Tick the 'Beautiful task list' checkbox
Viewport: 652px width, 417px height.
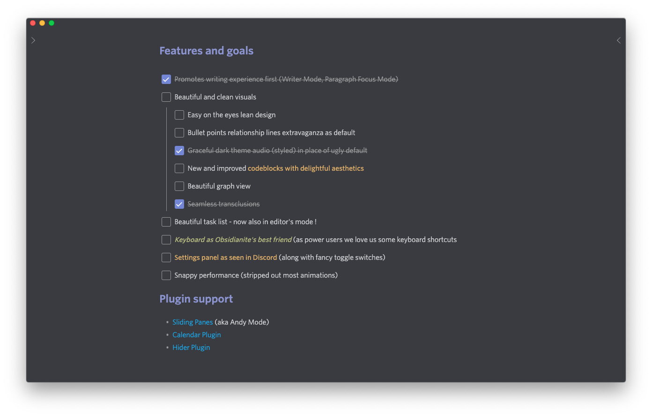(166, 222)
